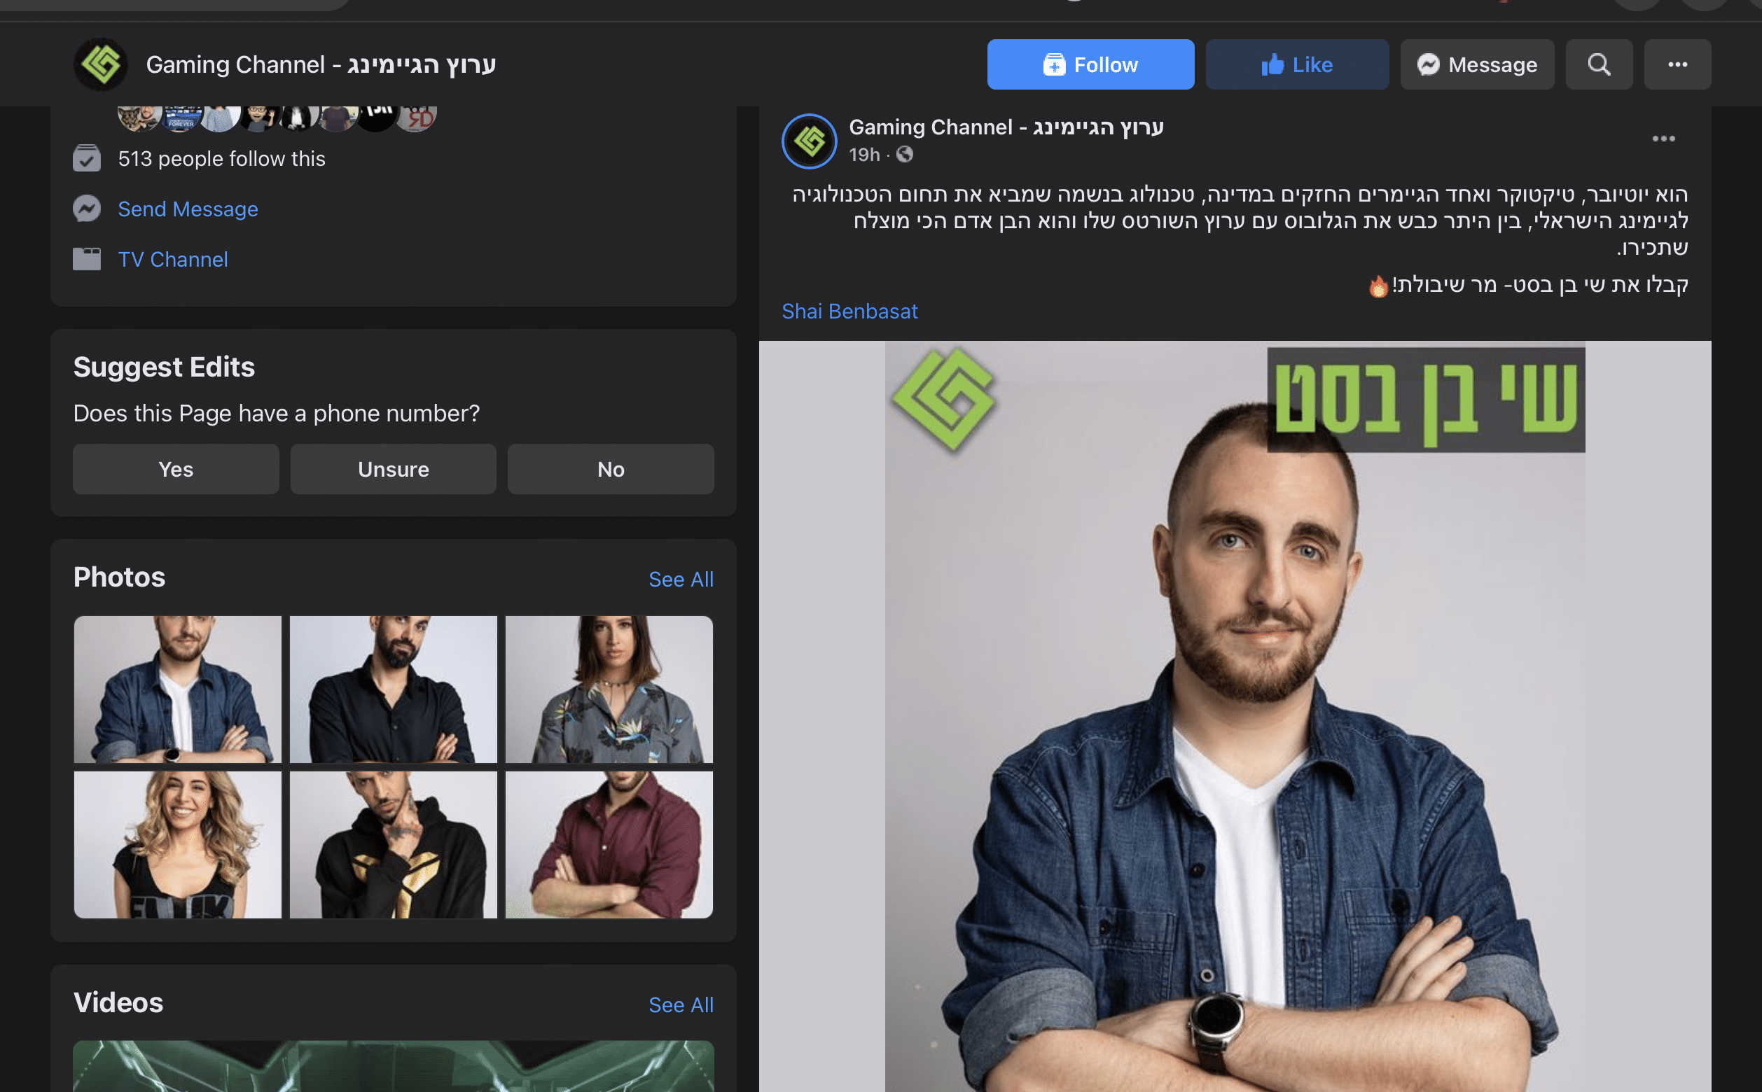1762x1092 pixels.
Task: Click the Follow button icon
Action: (1055, 64)
